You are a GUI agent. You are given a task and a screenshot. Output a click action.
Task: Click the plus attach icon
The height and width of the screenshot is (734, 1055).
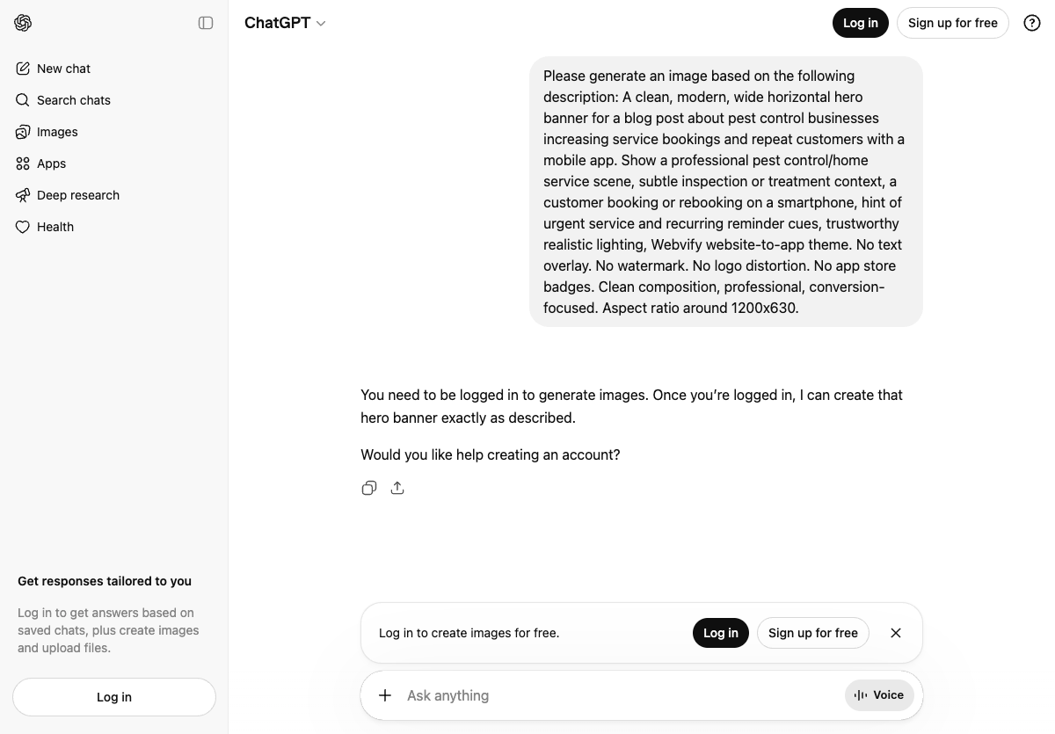385,695
